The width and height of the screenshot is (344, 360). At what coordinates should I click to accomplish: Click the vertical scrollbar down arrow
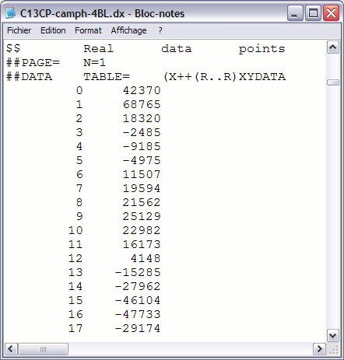coord(333,335)
